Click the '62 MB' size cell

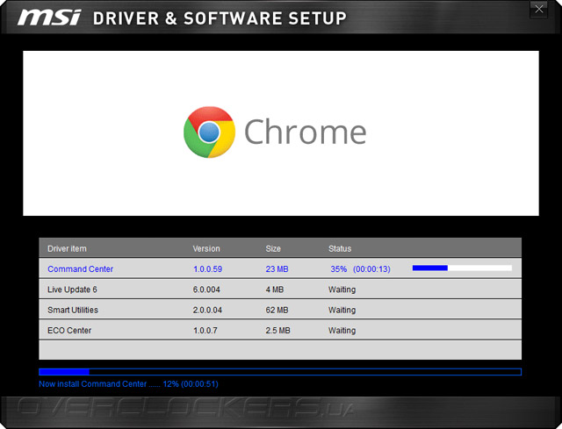(277, 310)
